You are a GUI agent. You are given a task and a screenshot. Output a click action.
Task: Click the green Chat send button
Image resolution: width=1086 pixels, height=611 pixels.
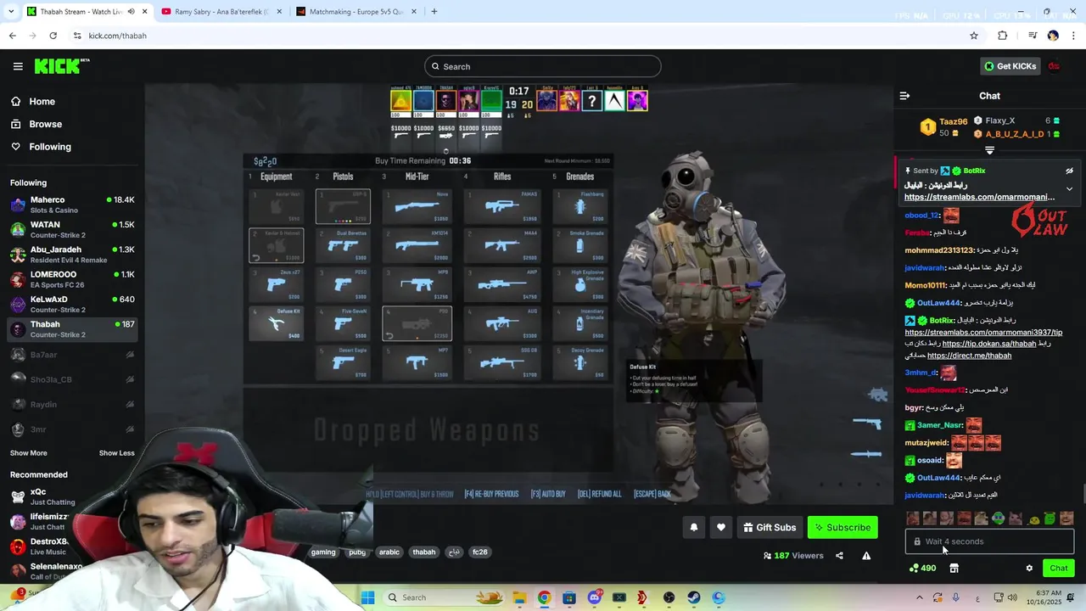[x=1058, y=568]
